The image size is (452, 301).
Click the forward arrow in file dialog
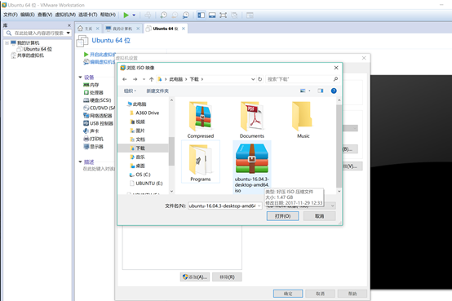135,79
